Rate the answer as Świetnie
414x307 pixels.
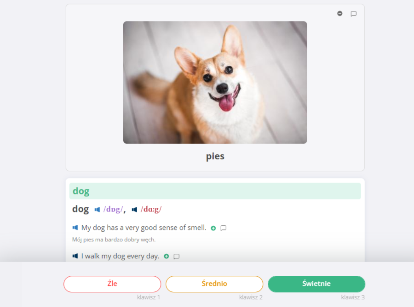click(316, 284)
